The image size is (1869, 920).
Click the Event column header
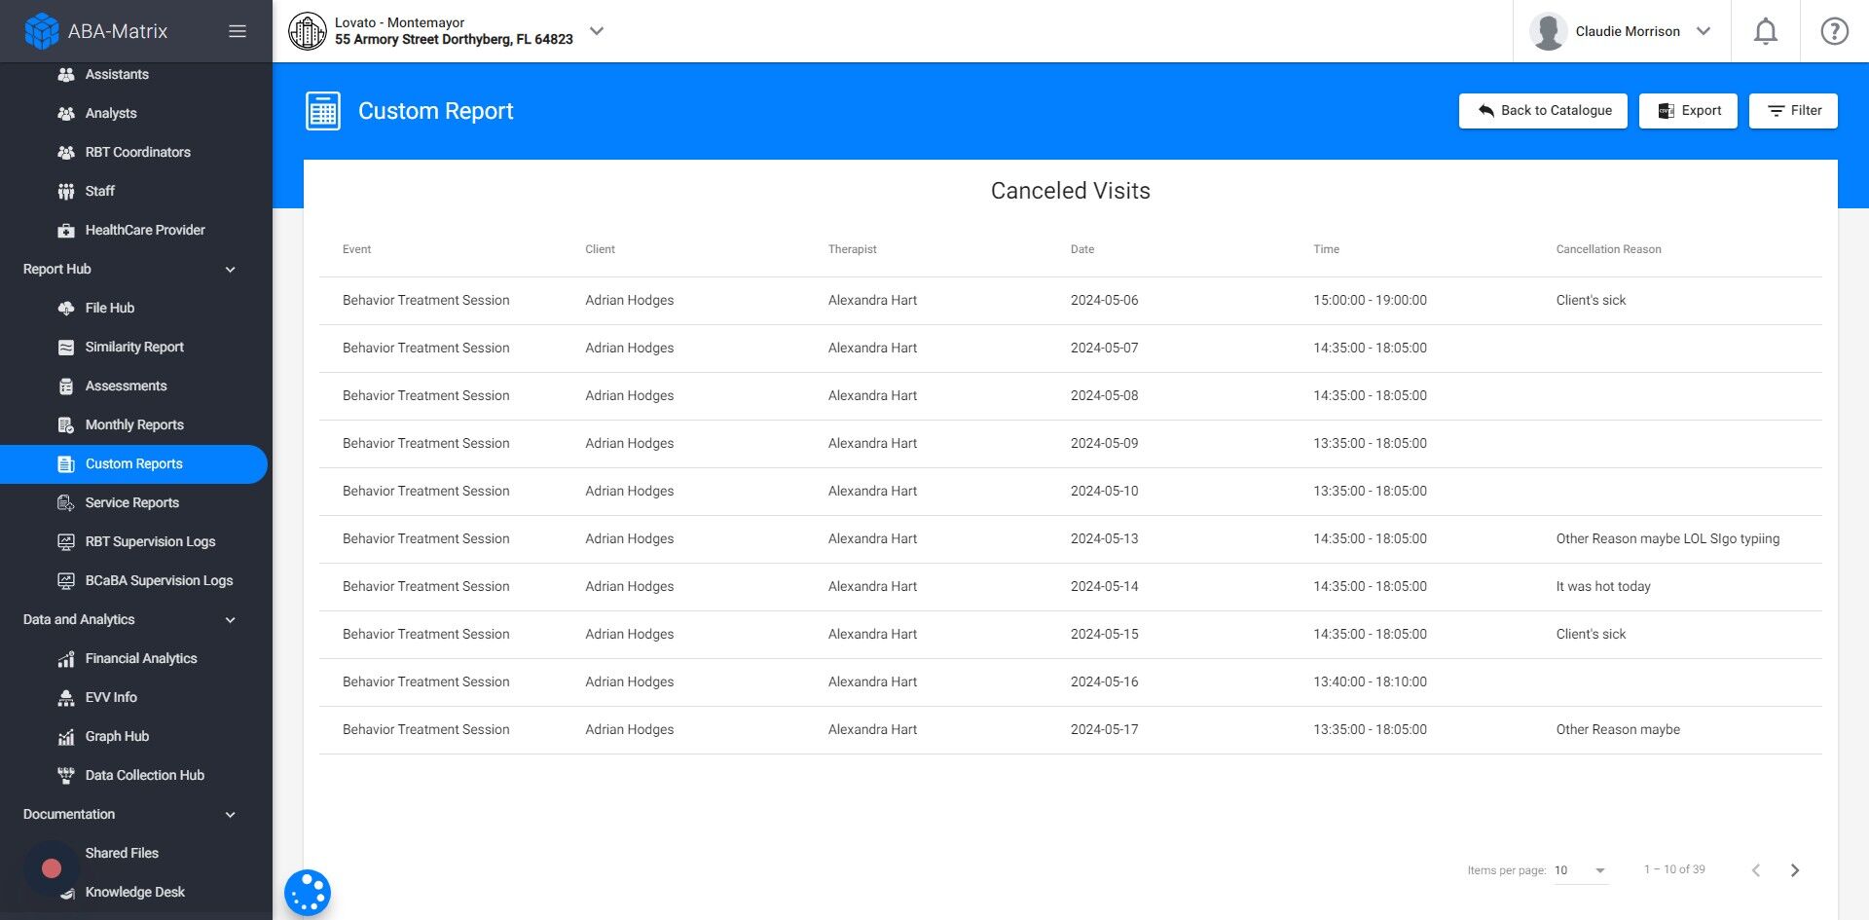coord(356,249)
